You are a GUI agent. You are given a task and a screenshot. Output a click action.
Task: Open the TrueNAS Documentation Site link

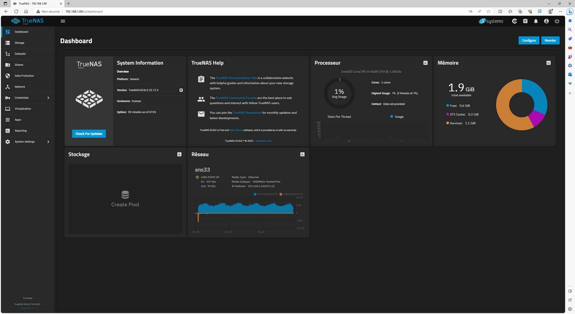click(x=236, y=78)
